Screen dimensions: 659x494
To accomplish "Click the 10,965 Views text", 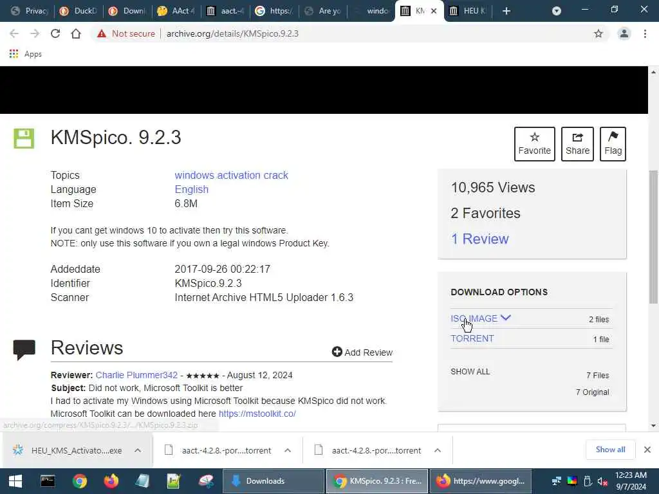I will (x=492, y=187).
